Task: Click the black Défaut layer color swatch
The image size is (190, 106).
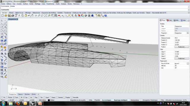Action: (49, 100)
